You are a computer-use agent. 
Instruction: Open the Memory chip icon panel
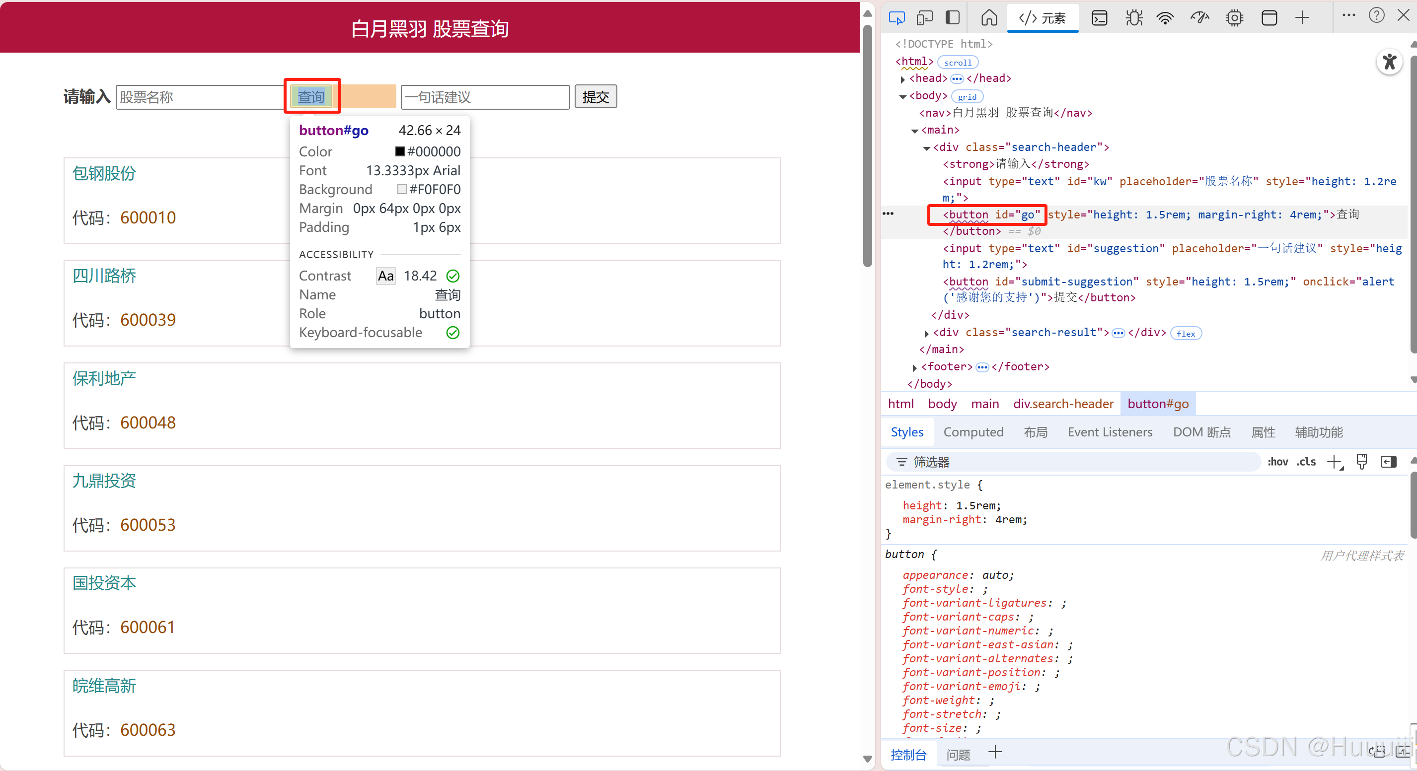pyautogui.click(x=1234, y=18)
